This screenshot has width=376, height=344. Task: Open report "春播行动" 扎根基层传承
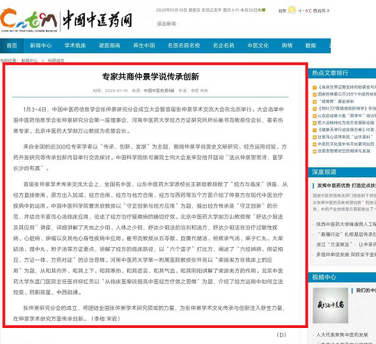(347, 234)
